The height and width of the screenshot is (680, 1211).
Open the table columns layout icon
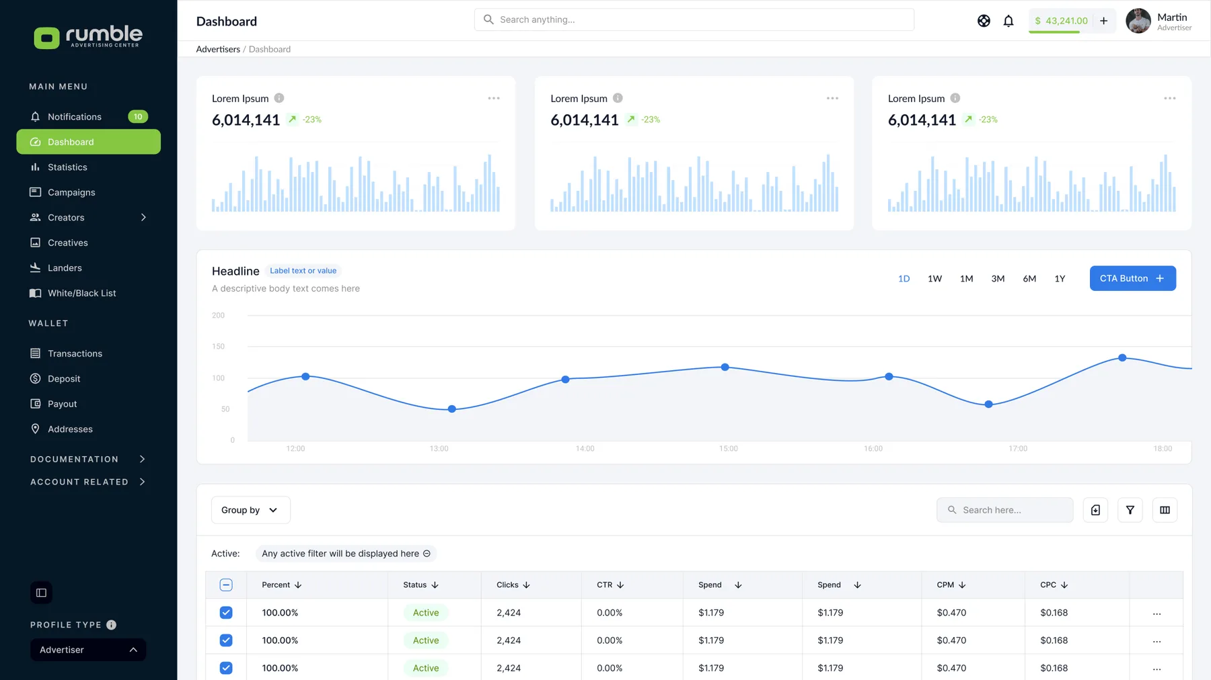[1165, 510]
